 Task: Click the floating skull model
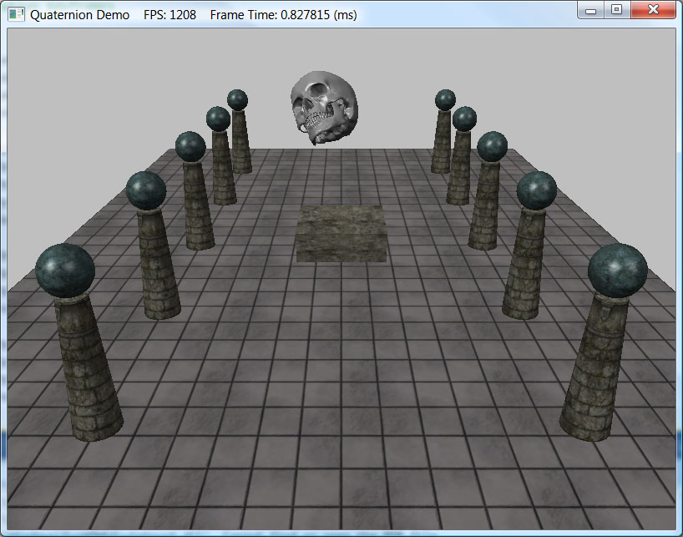tap(325, 108)
